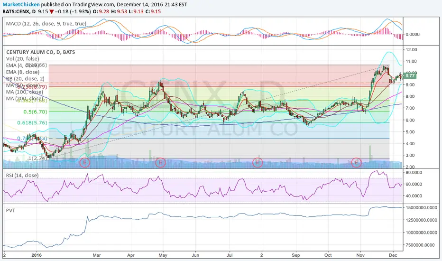Select the Vol (20, false) indicator label
This screenshot has height=261, width=442.
coord(23,59)
